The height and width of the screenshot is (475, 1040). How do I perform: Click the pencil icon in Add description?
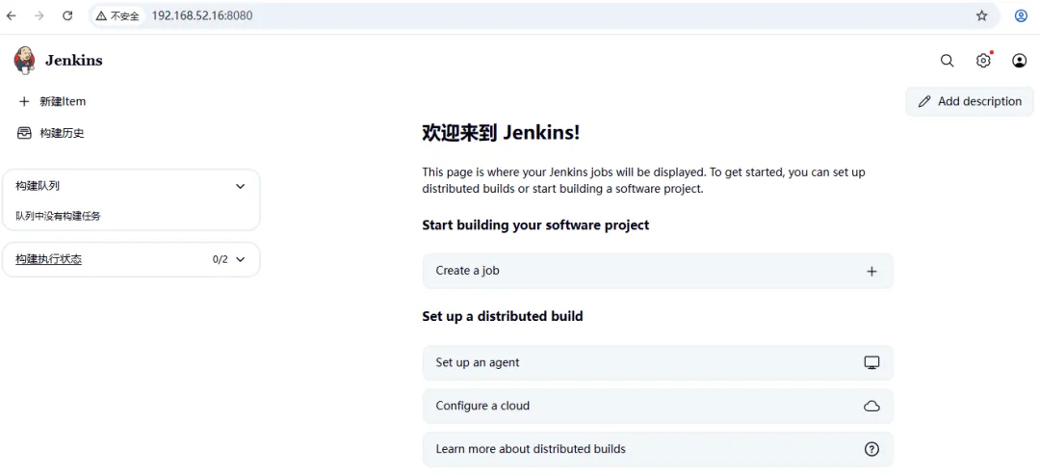(x=924, y=101)
